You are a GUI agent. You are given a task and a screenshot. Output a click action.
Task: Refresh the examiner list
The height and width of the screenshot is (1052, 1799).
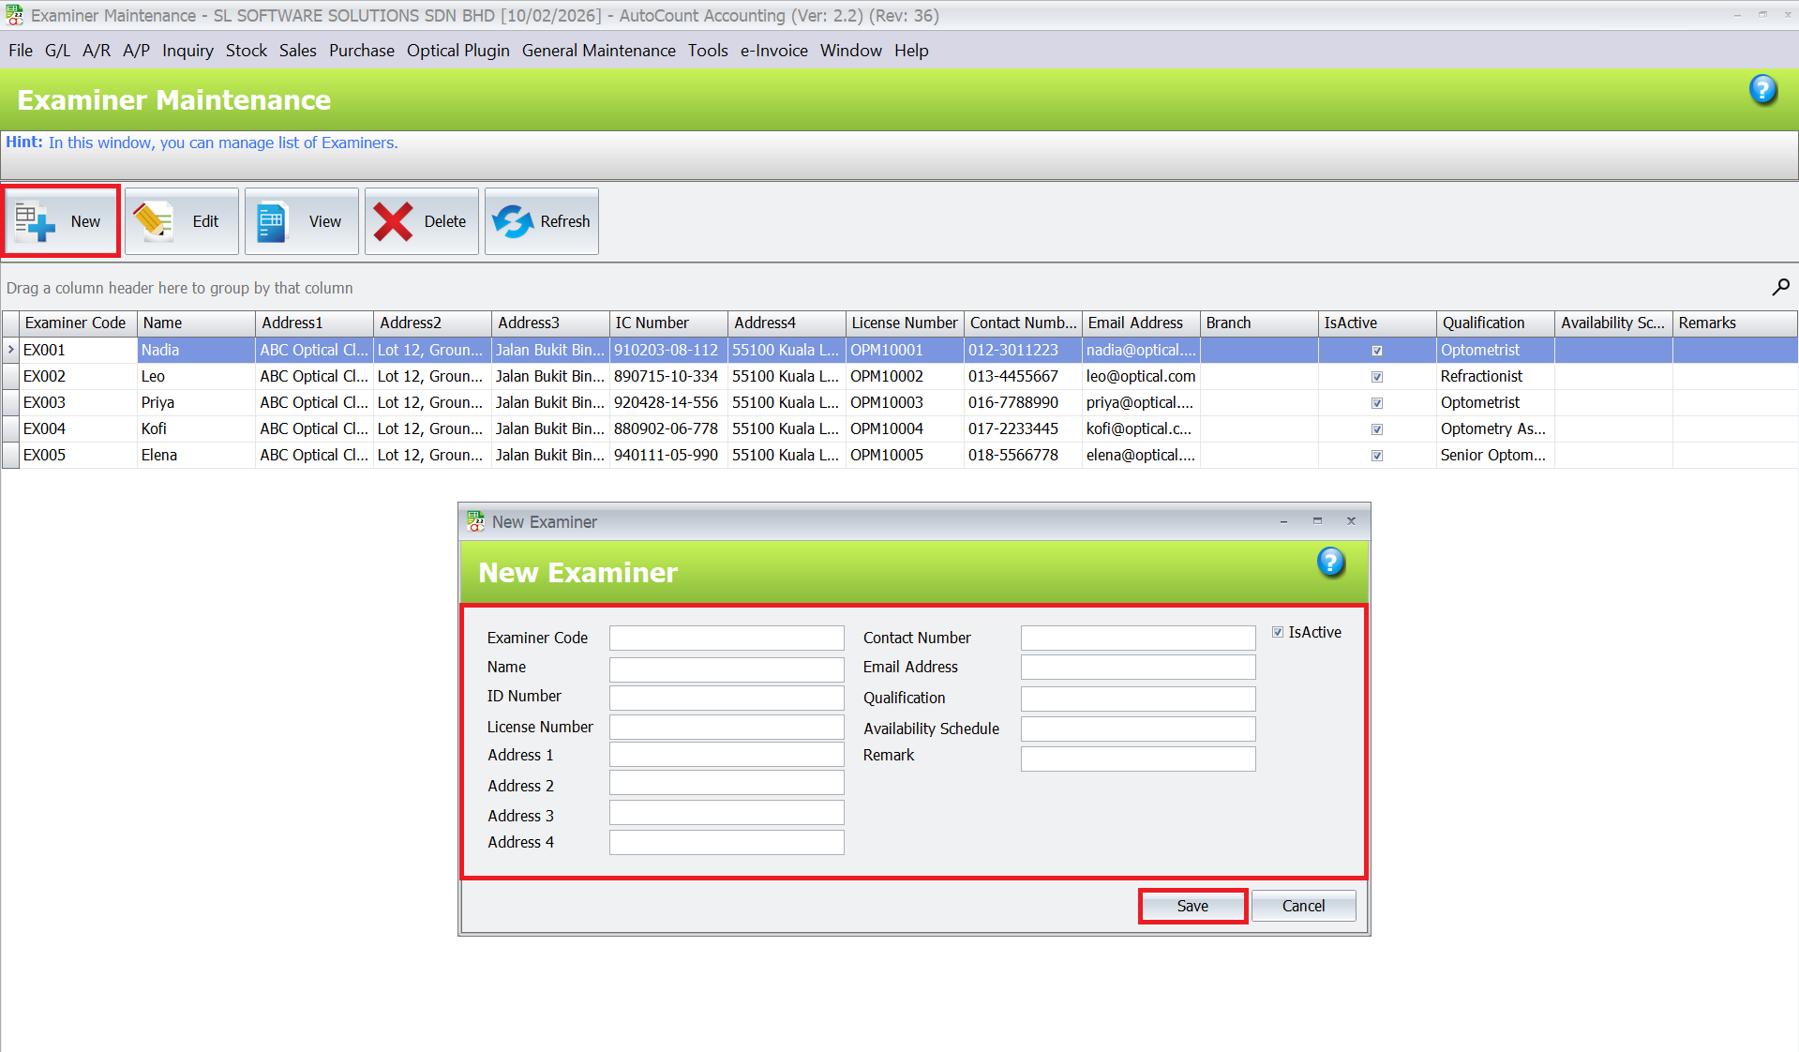(x=514, y=220)
